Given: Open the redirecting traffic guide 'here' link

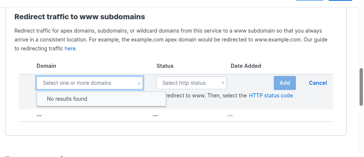Looking at the screenshot, I should [70, 49].
